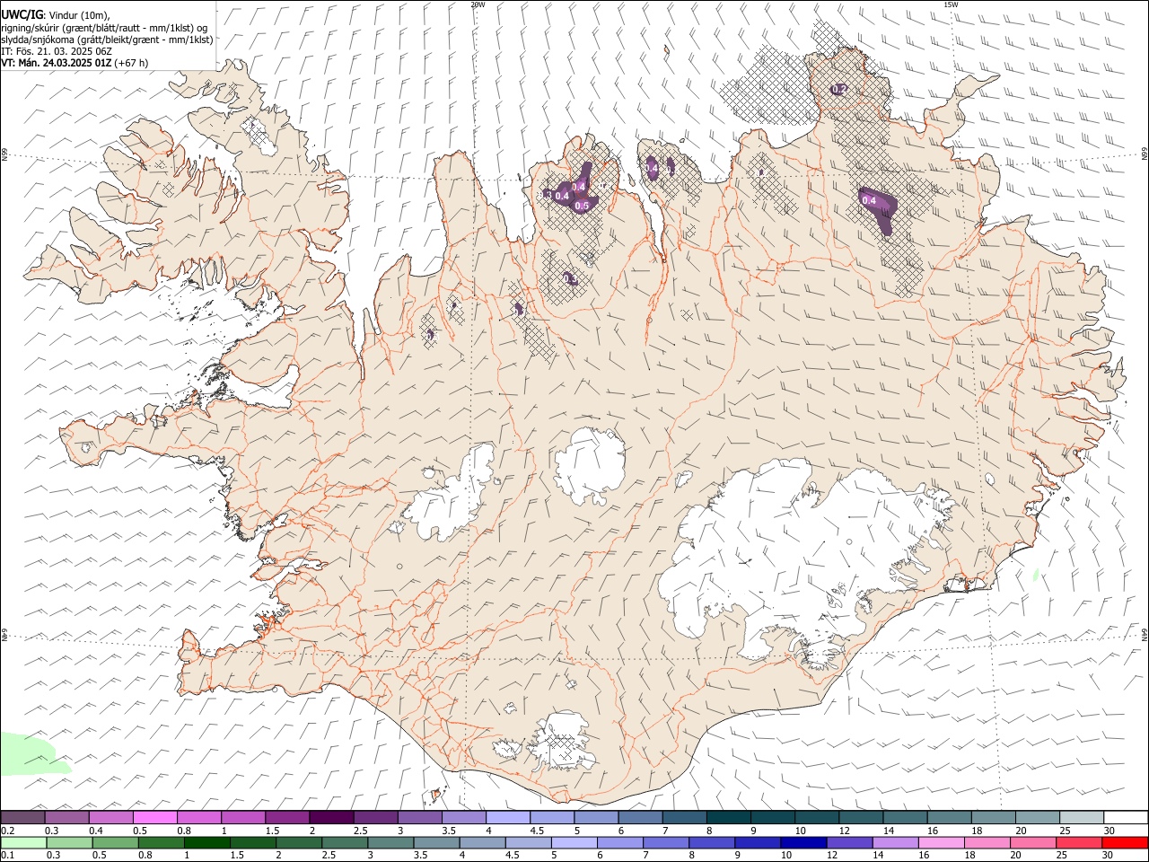Click the small pale green patch off southeast coast
1149x862 pixels.
click(1036, 574)
